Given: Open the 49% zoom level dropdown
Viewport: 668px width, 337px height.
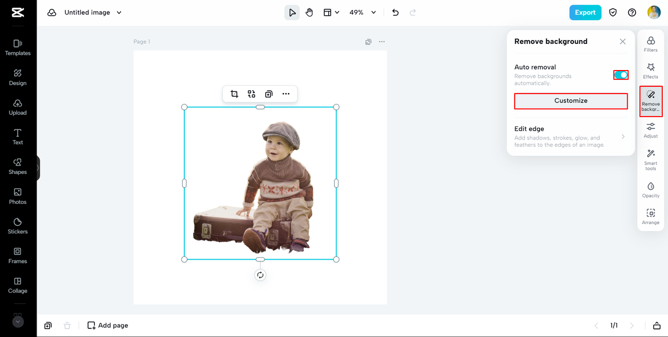Looking at the screenshot, I should 363,13.
